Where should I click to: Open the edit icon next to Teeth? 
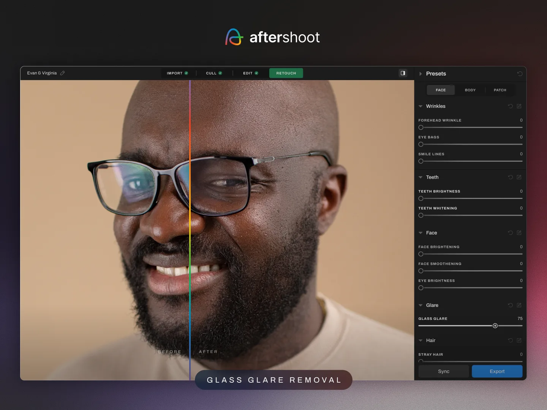pyautogui.click(x=519, y=177)
